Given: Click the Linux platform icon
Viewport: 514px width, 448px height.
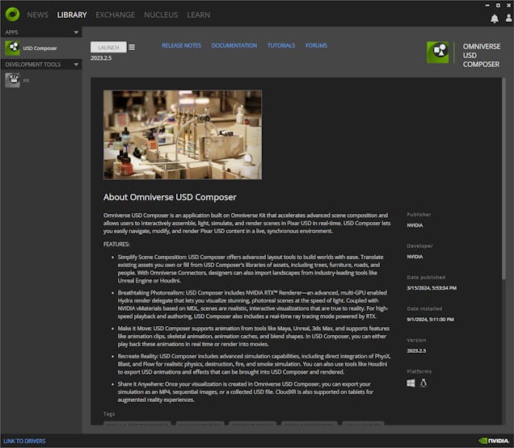Looking at the screenshot, I should point(423,383).
